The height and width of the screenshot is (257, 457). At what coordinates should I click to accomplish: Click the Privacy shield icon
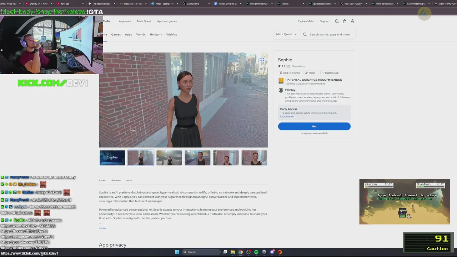coord(281,91)
